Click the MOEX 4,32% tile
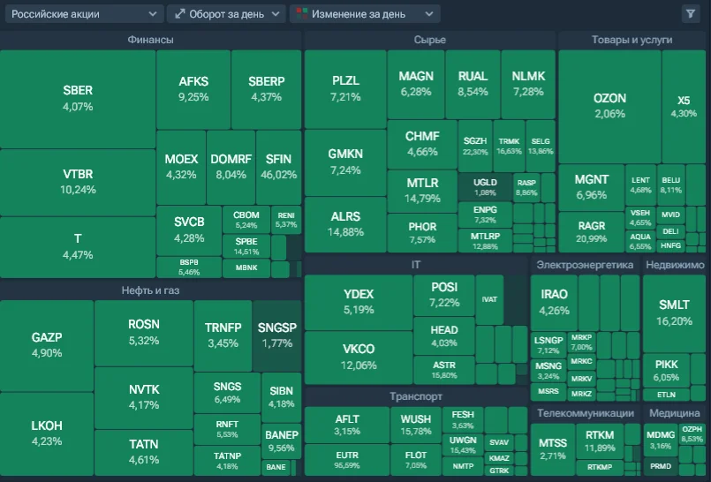 click(181, 167)
